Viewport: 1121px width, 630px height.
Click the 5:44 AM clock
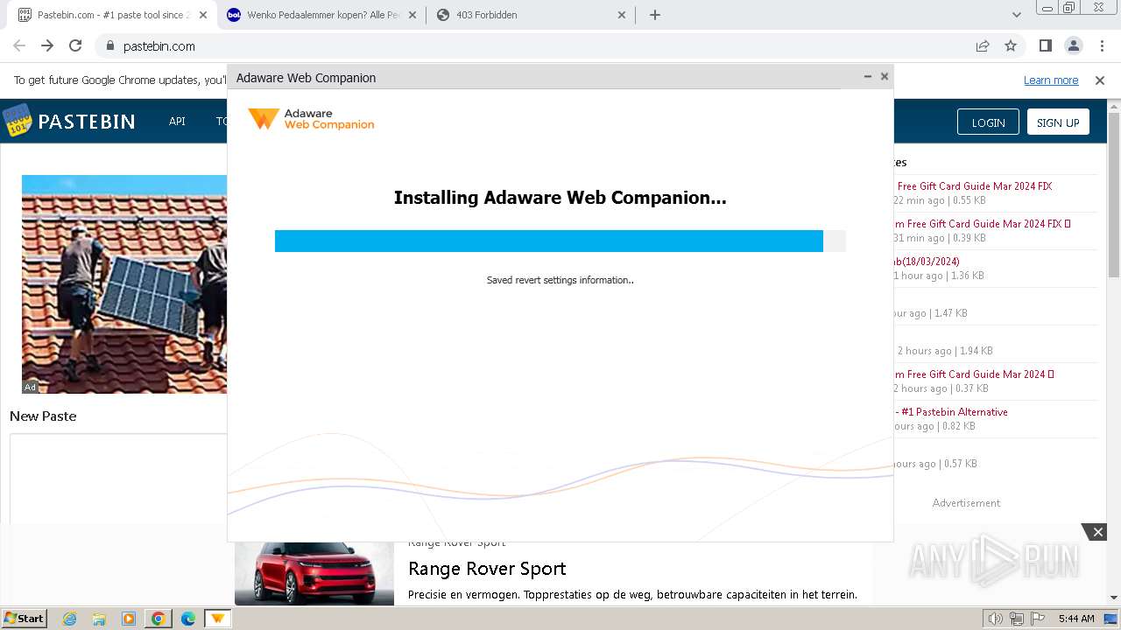tap(1076, 619)
